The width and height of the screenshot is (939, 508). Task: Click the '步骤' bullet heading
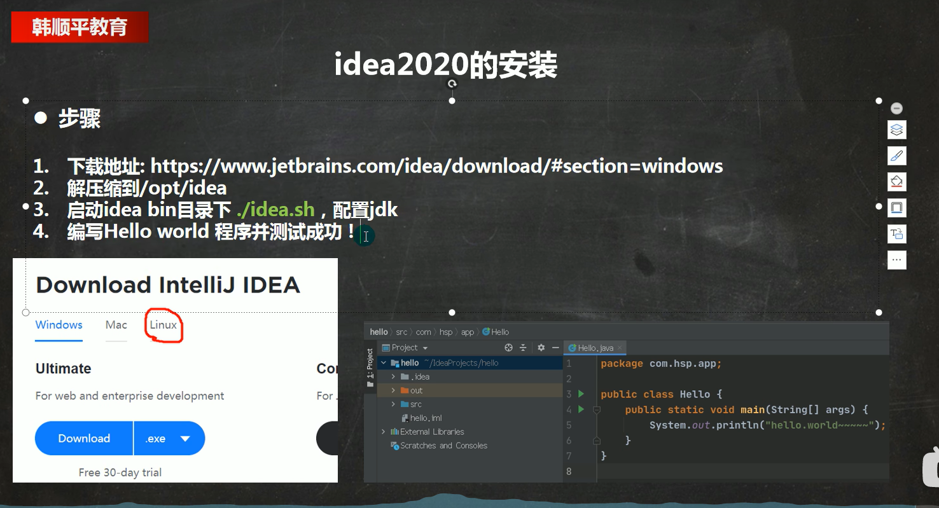click(x=80, y=119)
